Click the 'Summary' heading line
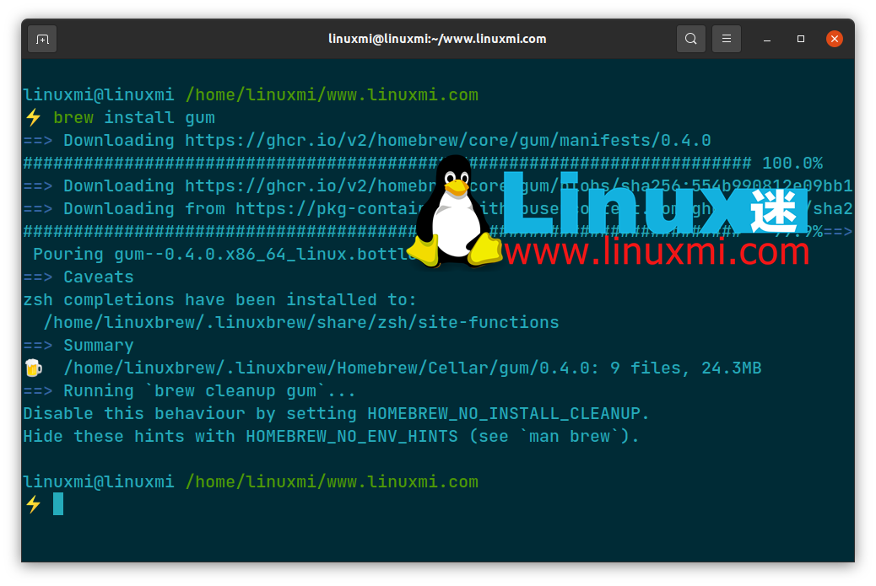The image size is (876, 586). 78,346
